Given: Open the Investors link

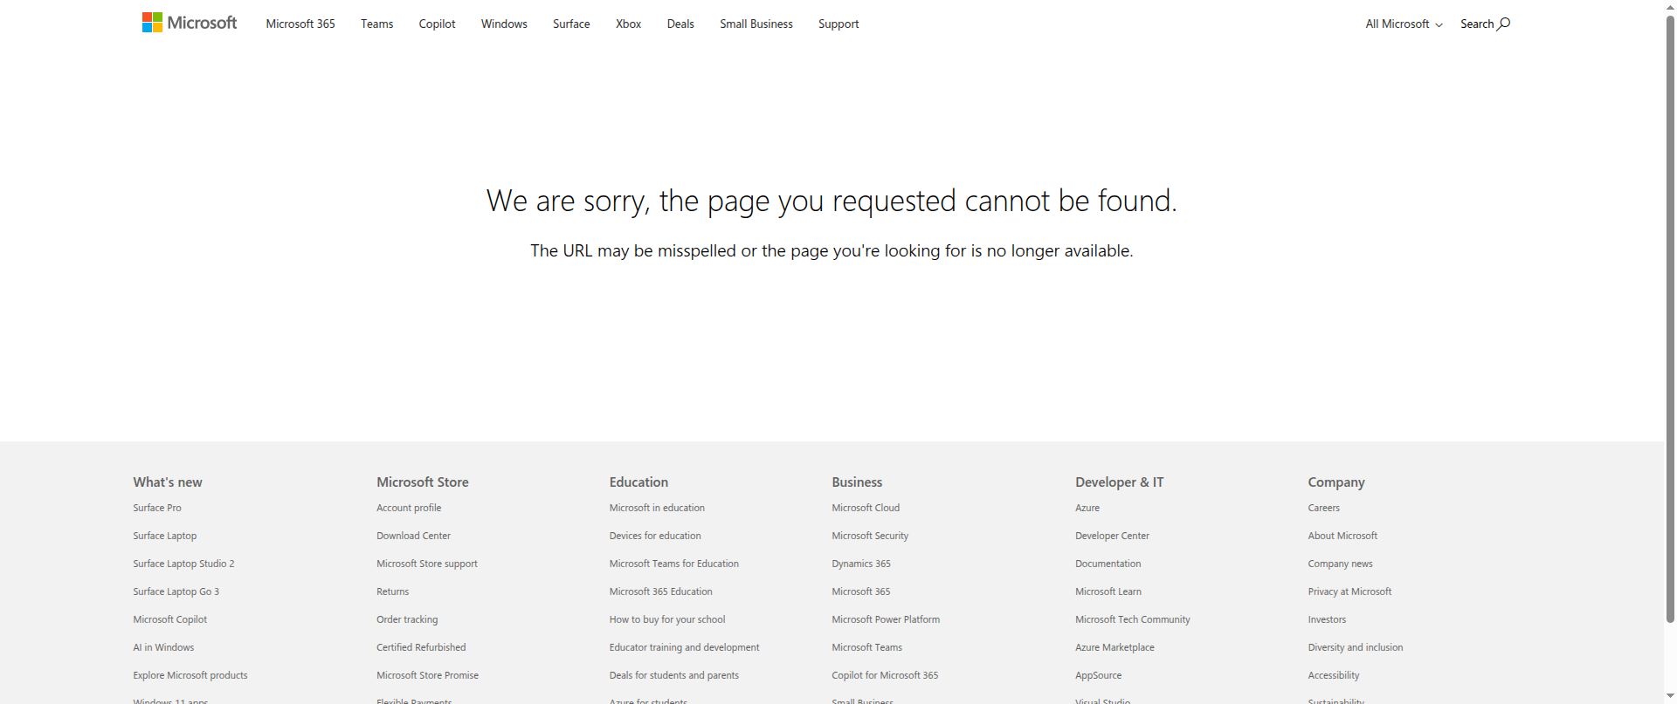Looking at the screenshot, I should click(1327, 619).
